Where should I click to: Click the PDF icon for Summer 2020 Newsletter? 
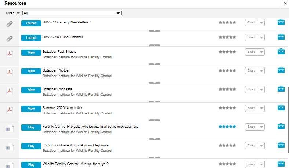tap(10, 110)
